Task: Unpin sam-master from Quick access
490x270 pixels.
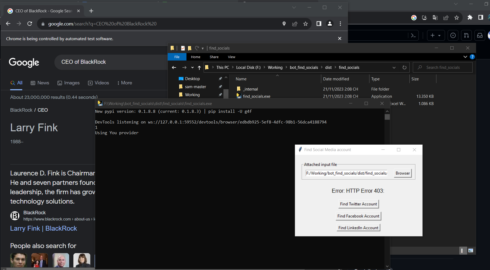Action: pyautogui.click(x=220, y=87)
